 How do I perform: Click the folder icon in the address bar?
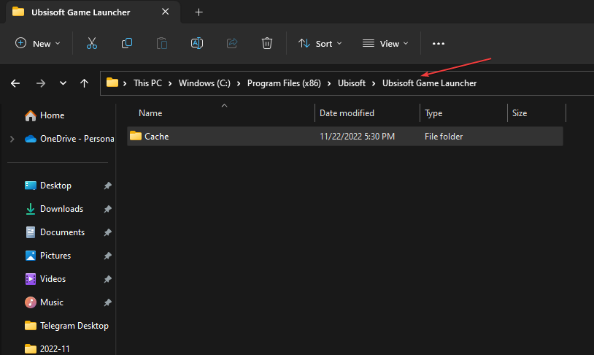(112, 83)
